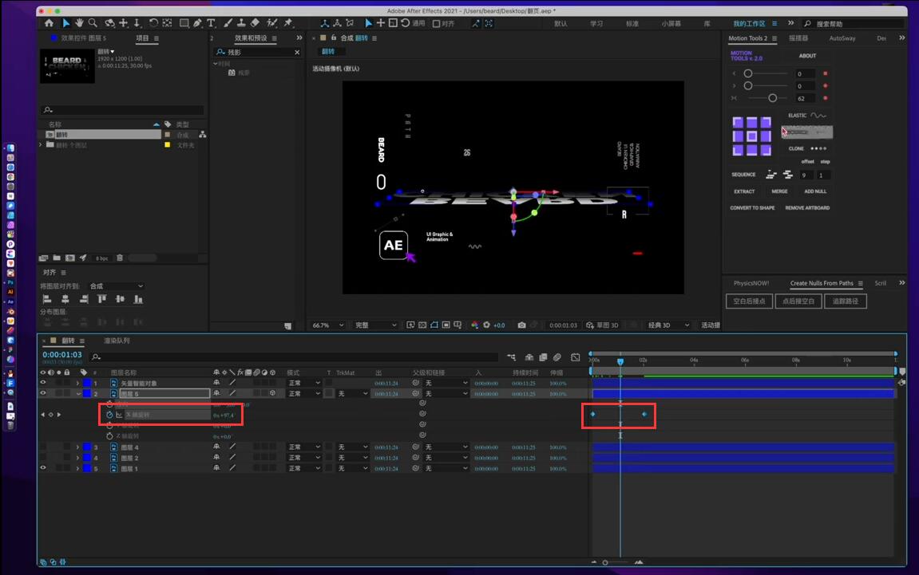
Task: Select the Roto Brush tool
Action: pyautogui.click(x=272, y=23)
